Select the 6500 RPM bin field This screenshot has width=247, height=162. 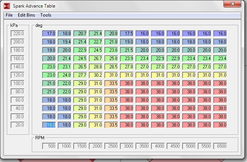220,146
